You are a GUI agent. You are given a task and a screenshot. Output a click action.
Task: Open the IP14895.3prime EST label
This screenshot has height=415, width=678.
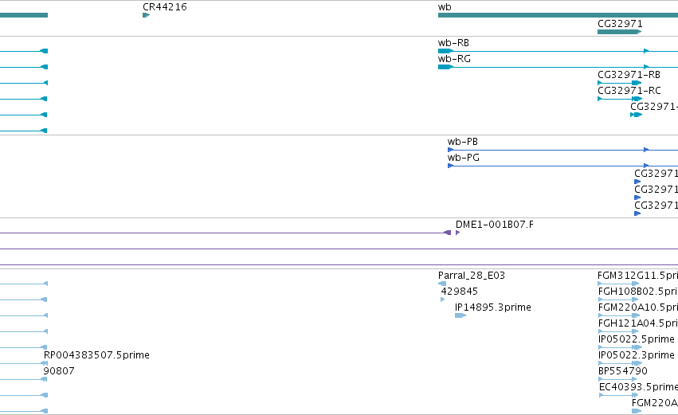(x=493, y=307)
